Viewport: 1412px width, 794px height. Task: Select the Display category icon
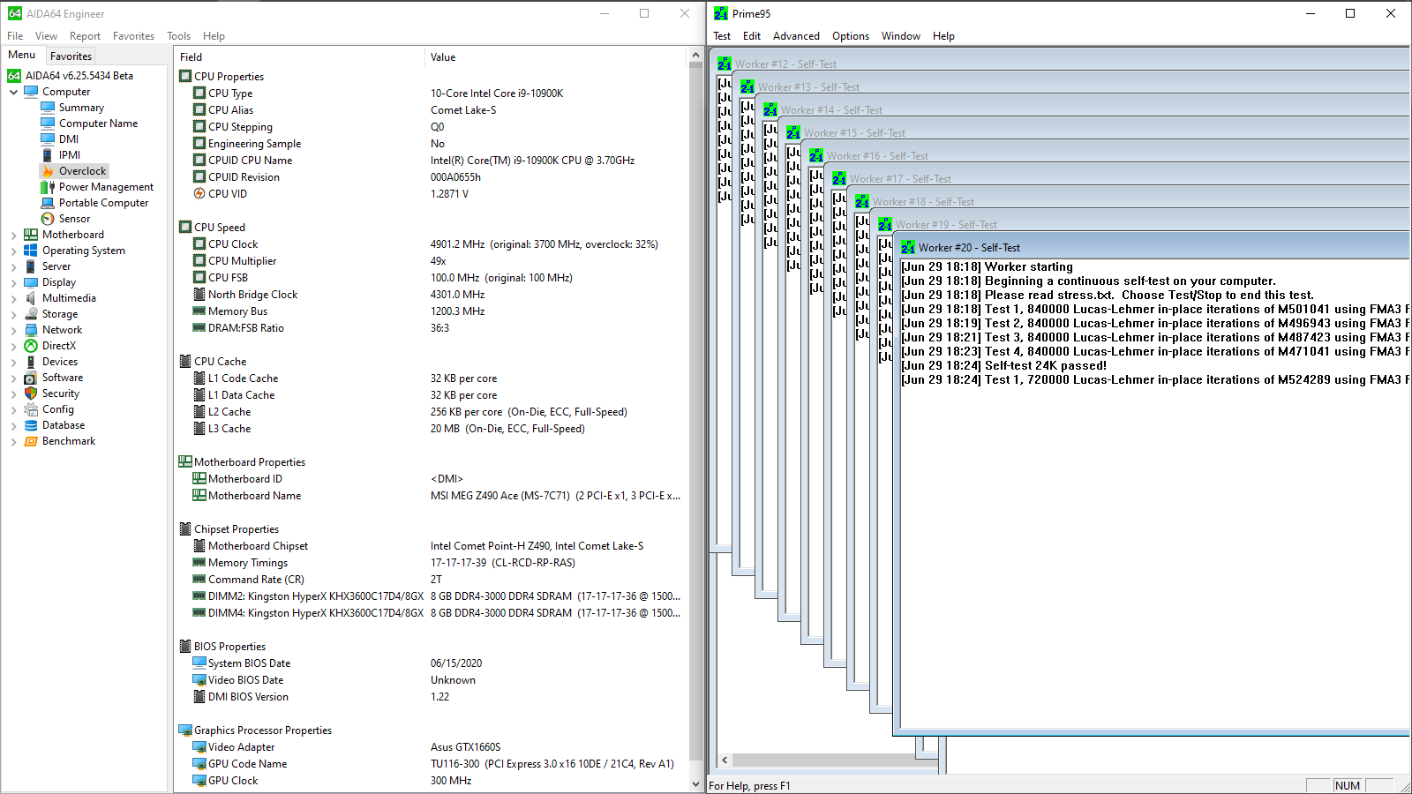[31, 282]
